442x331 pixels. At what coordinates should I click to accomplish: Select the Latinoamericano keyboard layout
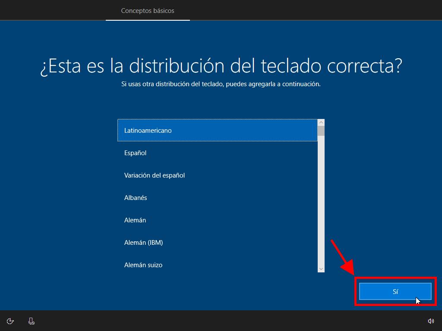pyautogui.click(x=217, y=130)
